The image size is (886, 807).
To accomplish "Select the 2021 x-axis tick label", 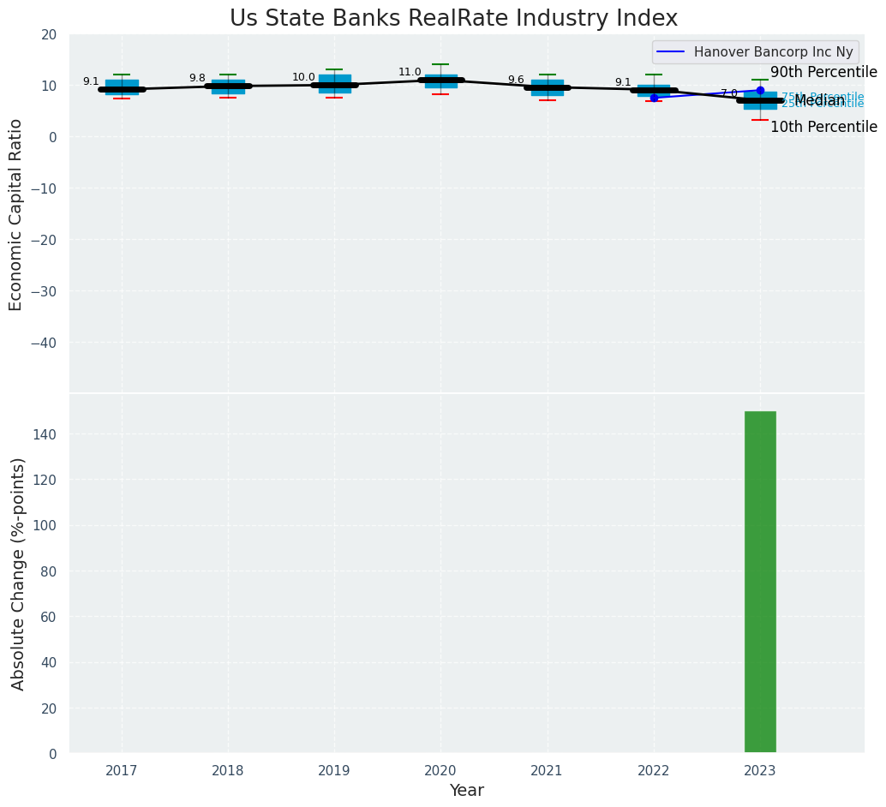I will 547,771.
